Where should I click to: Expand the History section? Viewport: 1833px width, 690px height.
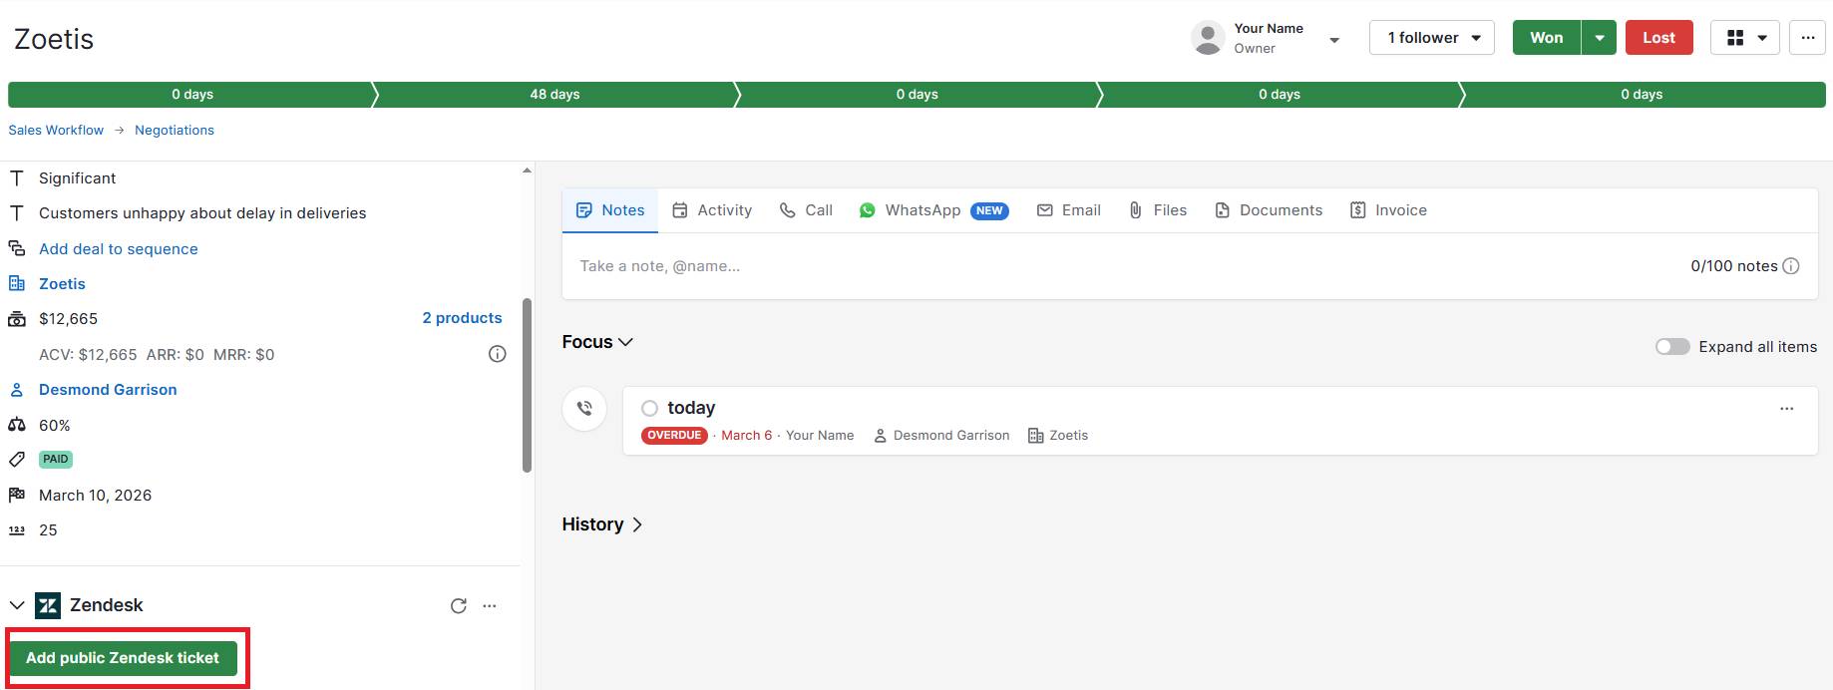click(602, 524)
